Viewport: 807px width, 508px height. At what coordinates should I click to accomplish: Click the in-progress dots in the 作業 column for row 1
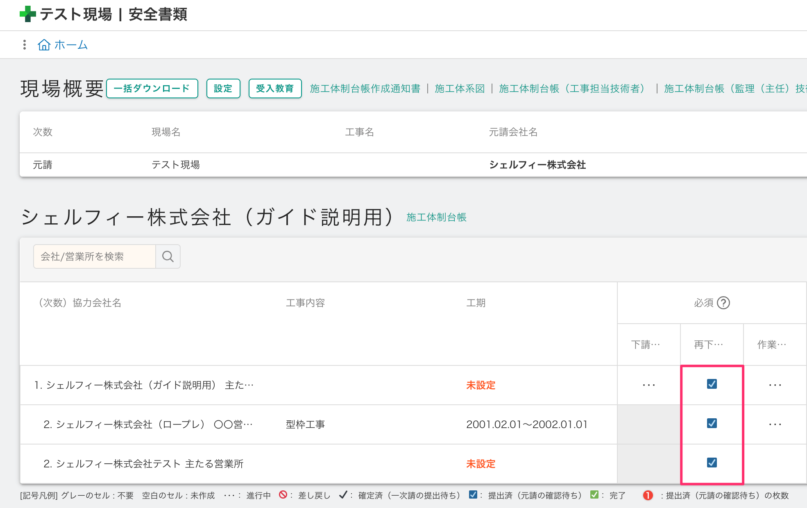click(775, 385)
